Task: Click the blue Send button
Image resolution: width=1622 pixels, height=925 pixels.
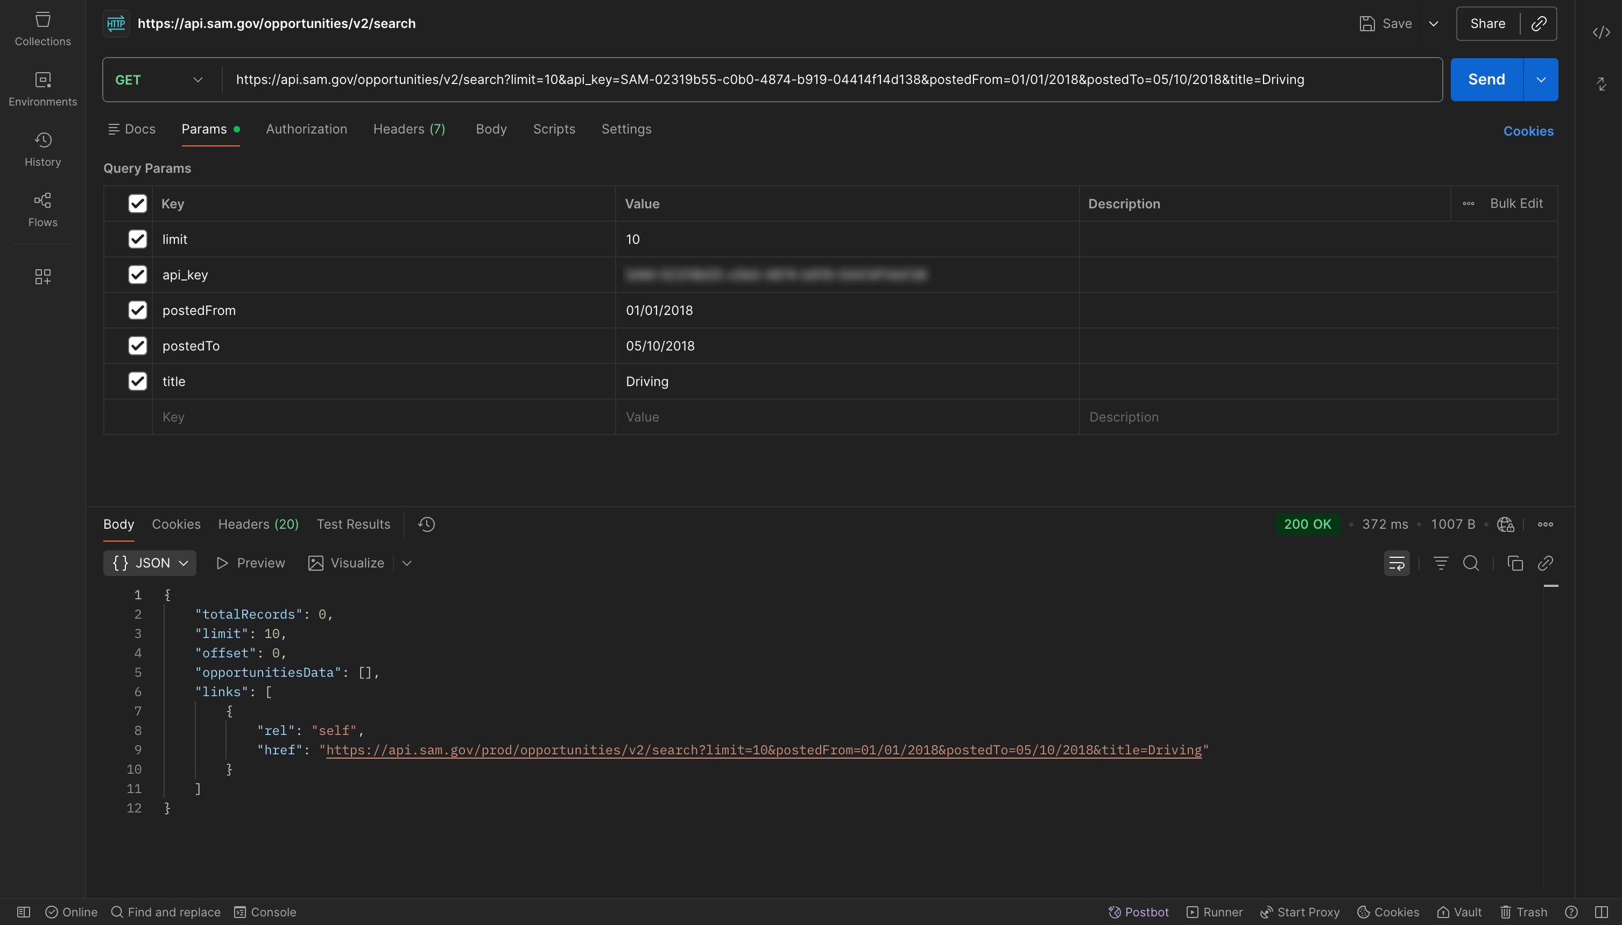Action: pos(1486,79)
